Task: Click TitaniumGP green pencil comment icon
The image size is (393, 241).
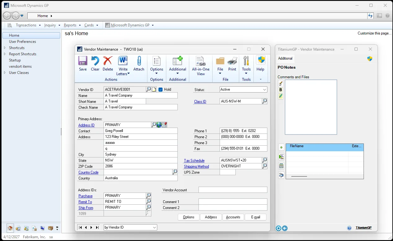Action: point(281,96)
